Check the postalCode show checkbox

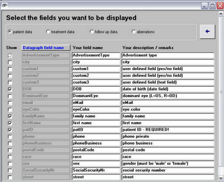pyautogui.click(x=10, y=150)
